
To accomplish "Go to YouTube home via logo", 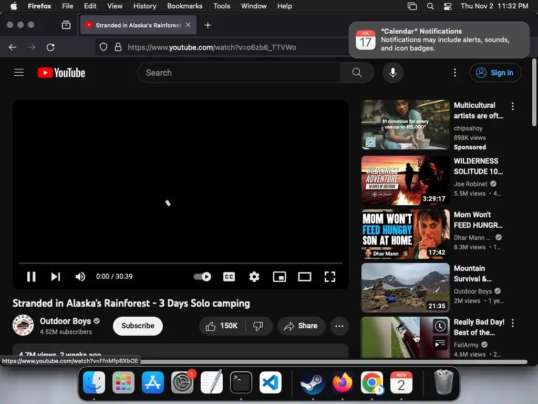I will [61, 73].
